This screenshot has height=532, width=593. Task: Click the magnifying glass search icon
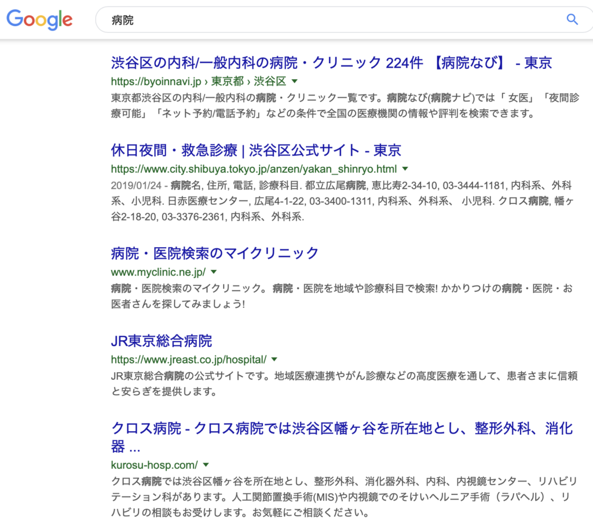(x=572, y=20)
